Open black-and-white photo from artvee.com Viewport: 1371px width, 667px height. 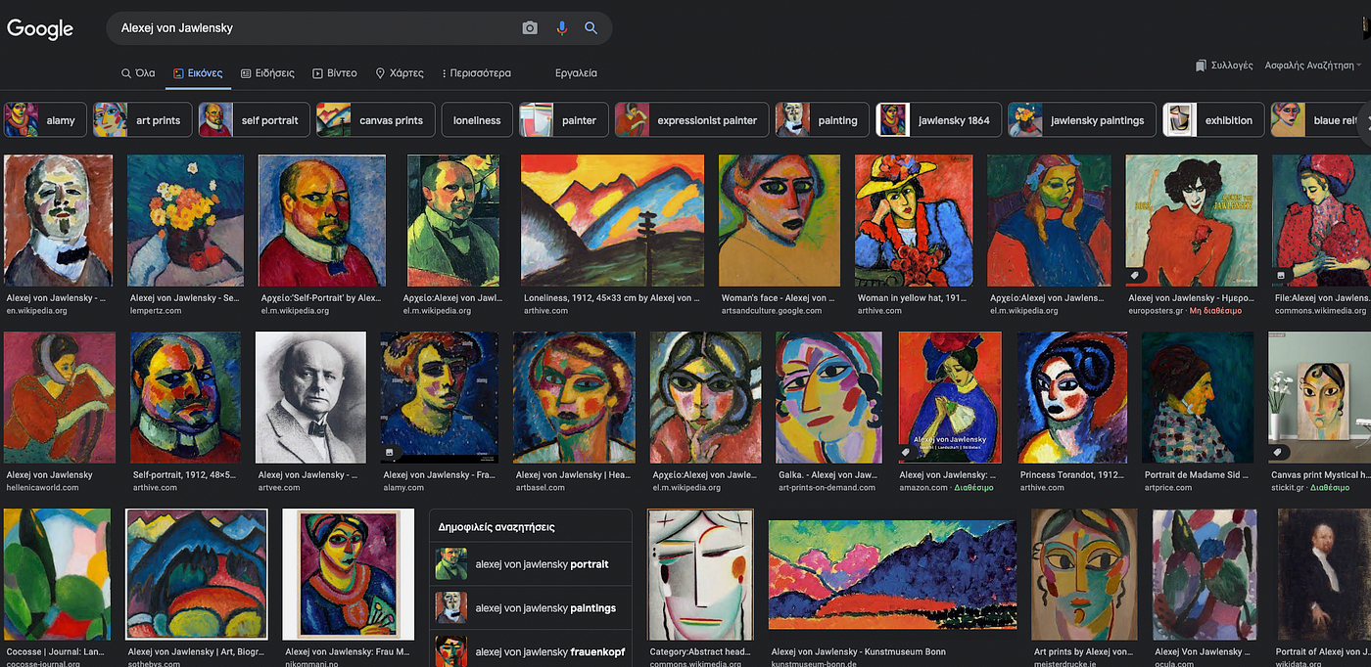pos(310,397)
